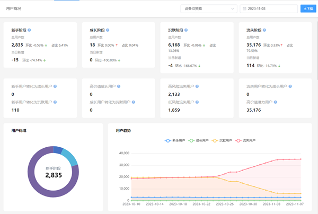Click help icon beside 沉默阶段
Image resolution: width=318 pixels, height=214 pixels.
pos(186,30)
